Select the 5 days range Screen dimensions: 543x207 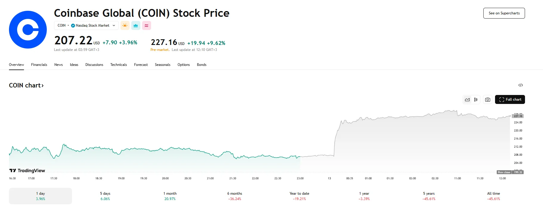pos(105,196)
